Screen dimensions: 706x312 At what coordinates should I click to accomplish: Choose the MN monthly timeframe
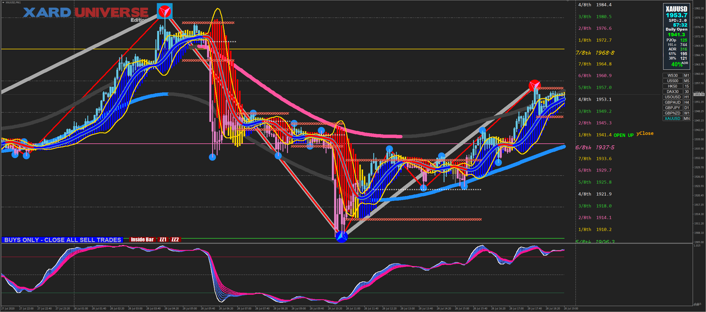[686, 118]
